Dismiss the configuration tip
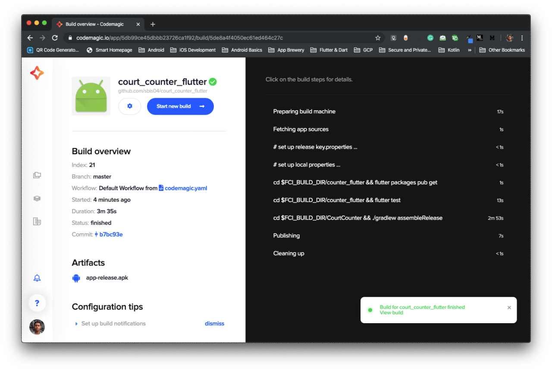The height and width of the screenshot is (371, 552). (x=214, y=324)
